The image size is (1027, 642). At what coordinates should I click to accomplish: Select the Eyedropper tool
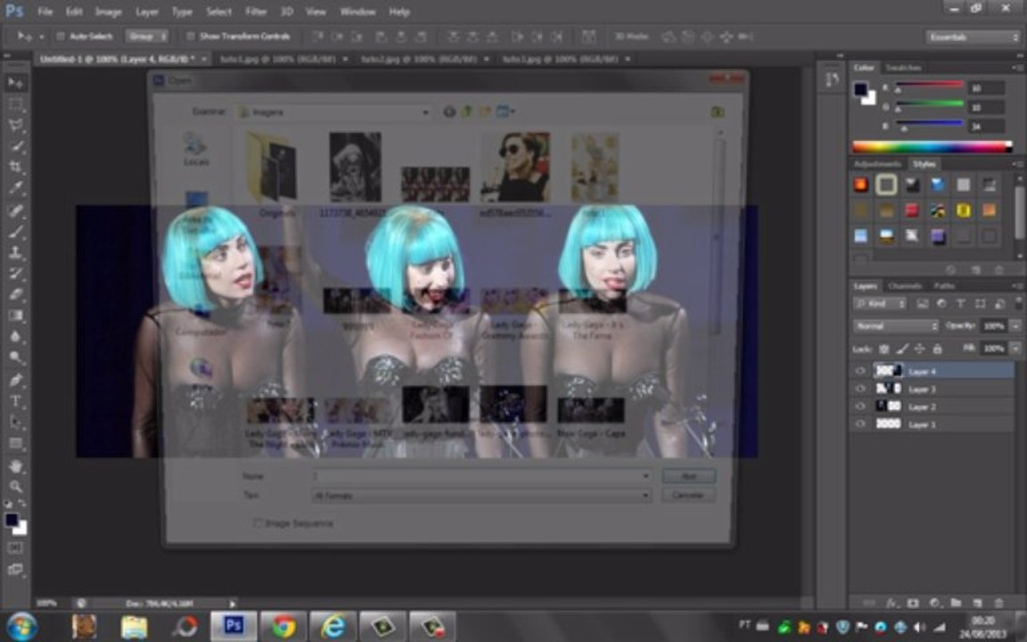point(16,188)
